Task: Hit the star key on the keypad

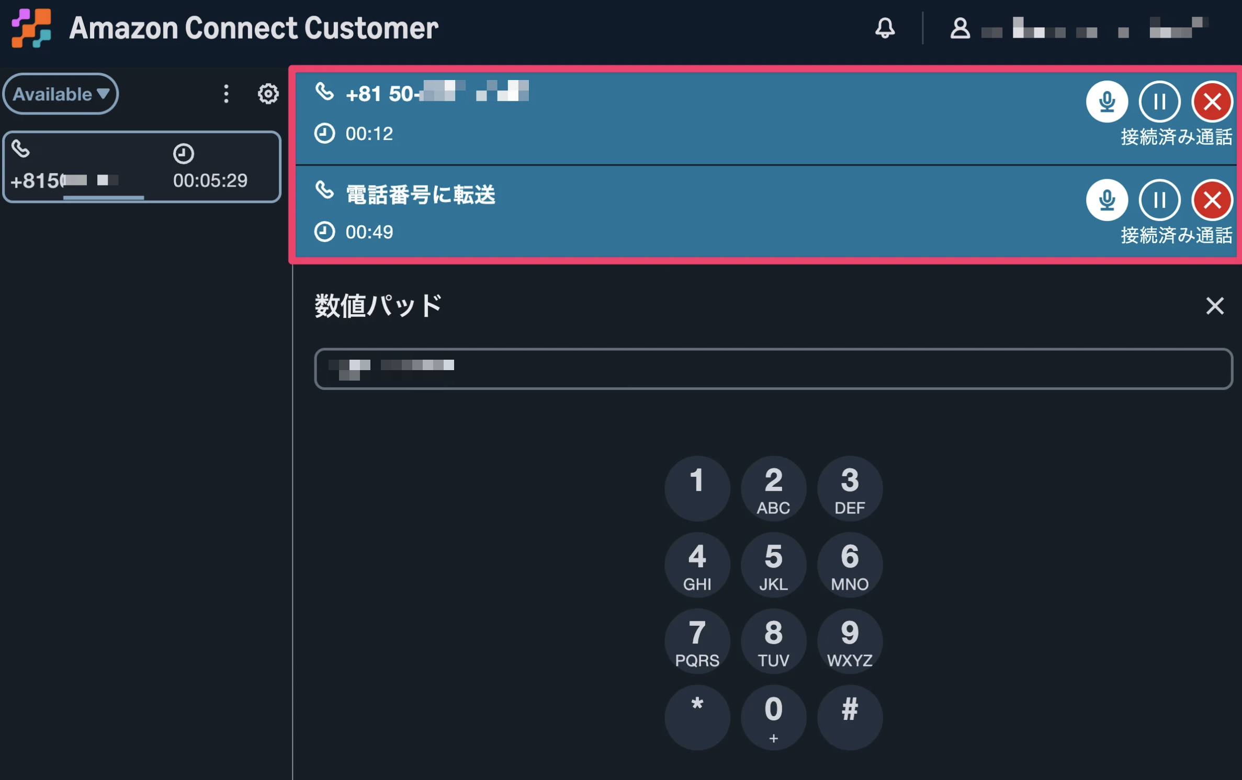Action: [x=697, y=717]
